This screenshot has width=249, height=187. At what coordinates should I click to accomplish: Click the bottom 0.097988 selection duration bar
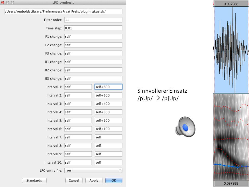231,183
